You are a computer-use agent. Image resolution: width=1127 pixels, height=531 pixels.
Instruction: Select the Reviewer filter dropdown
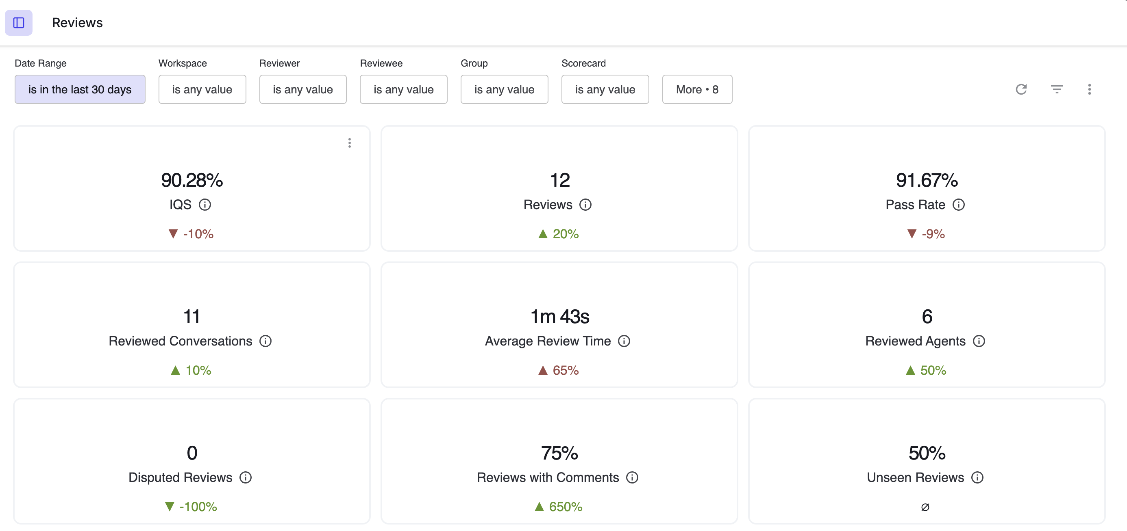pyautogui.click(x=302, y=89)
